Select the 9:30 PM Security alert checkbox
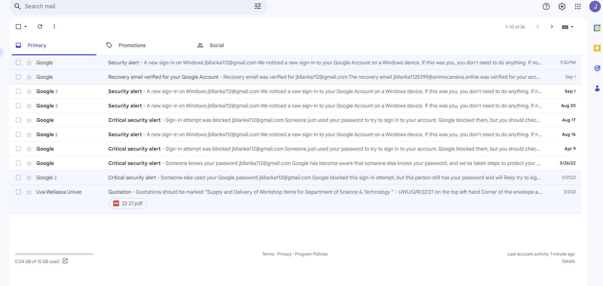The height and width of the screenshot is (286, 603). tap(18, 63)
